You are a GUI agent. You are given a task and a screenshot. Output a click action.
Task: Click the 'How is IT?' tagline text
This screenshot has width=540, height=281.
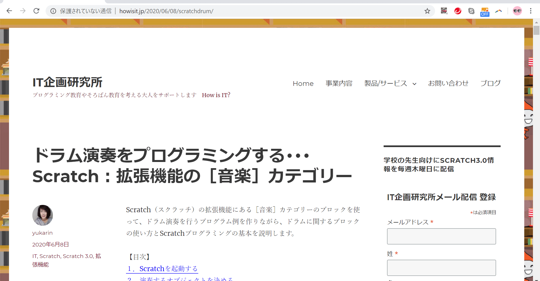216,95
